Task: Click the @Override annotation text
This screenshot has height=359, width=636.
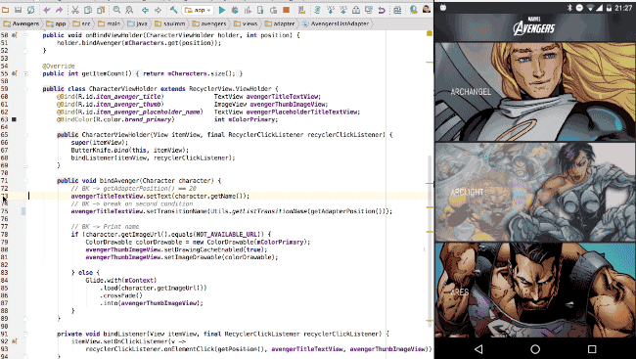Action: [x=59, y=66]
